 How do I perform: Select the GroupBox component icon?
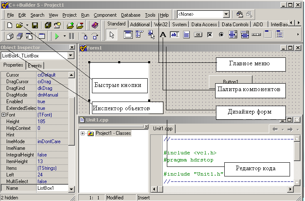coord(268,34)
